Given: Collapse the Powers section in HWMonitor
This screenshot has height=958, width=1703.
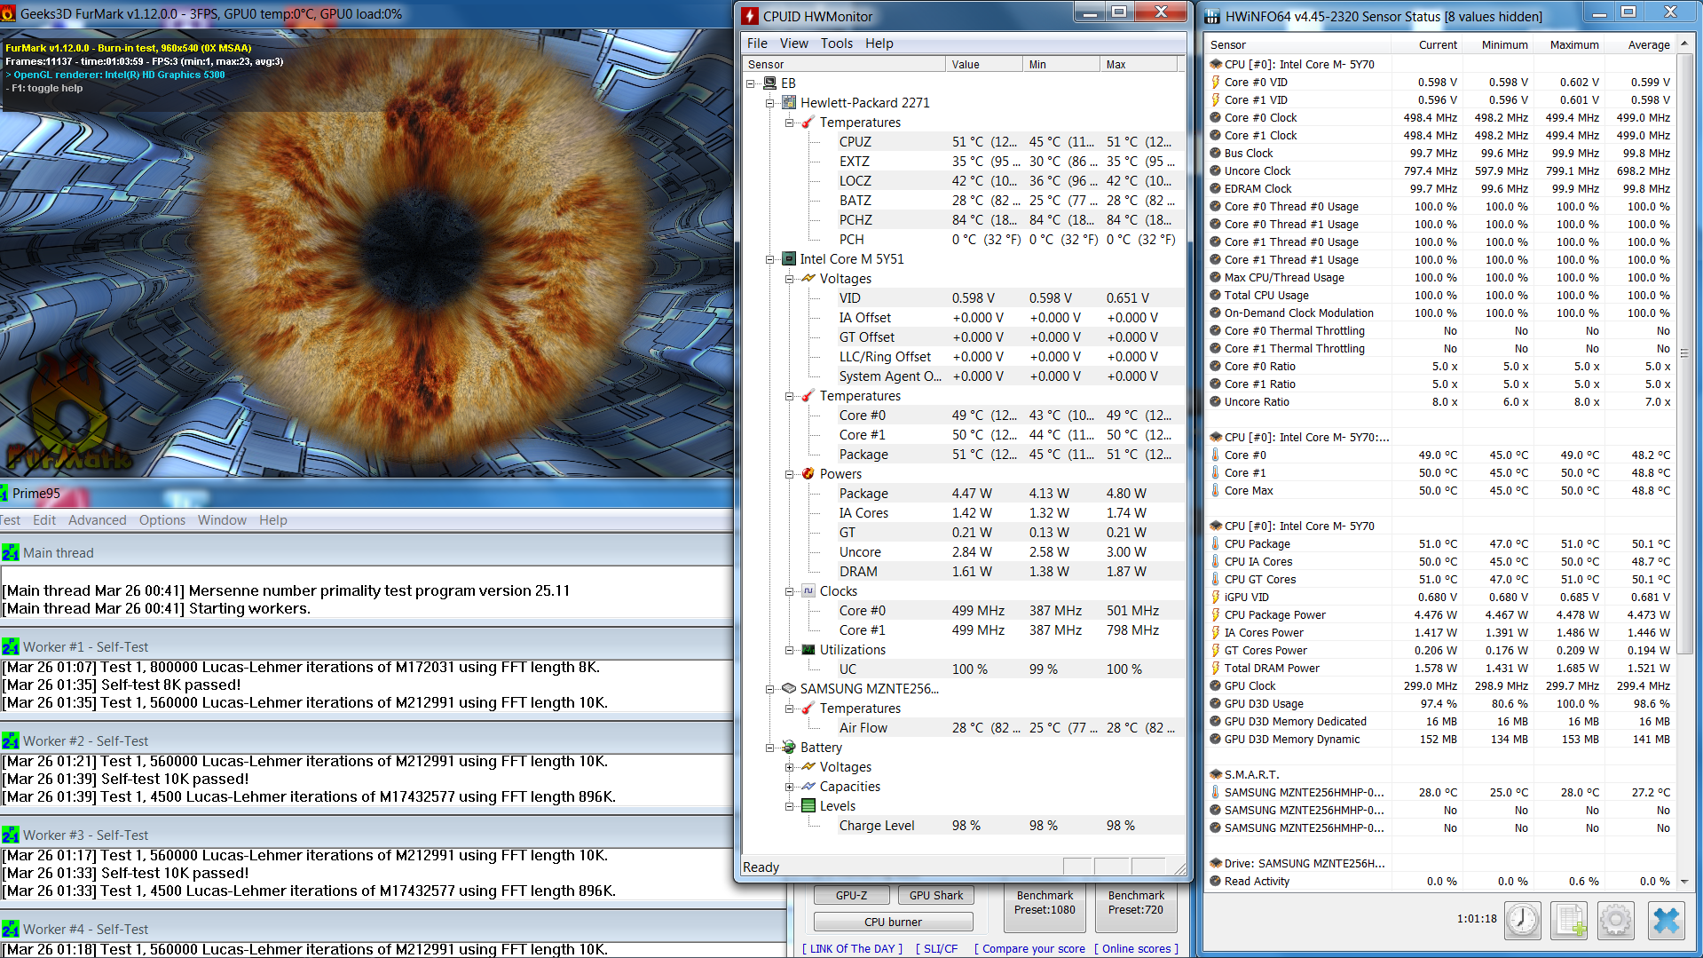Looking at the screenshot, I should coord(789,474).
